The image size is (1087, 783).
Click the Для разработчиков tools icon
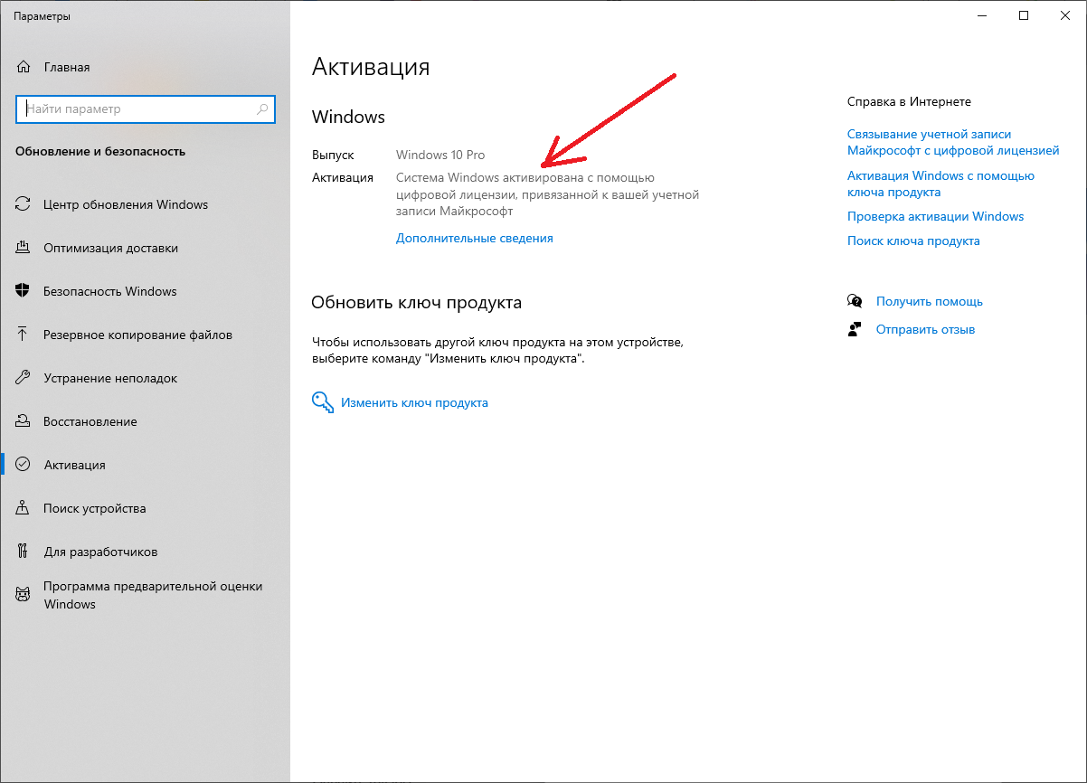(x=24, y=552)
